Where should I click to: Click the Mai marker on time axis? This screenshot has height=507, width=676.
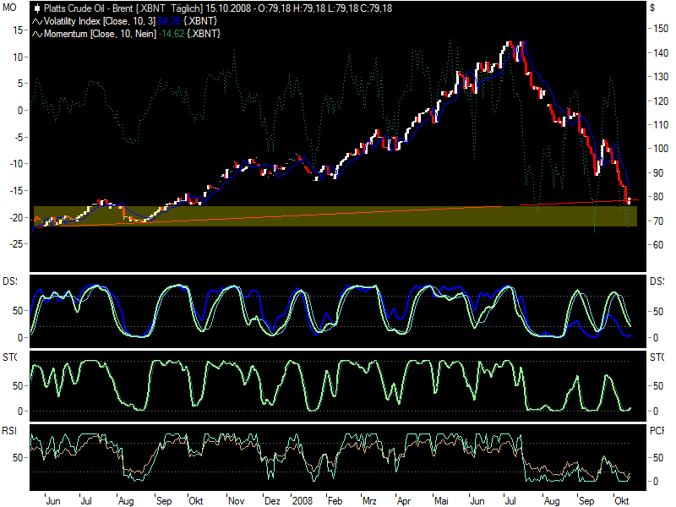440,500
